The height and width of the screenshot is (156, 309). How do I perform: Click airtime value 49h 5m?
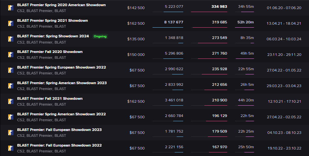click(247, 53)
